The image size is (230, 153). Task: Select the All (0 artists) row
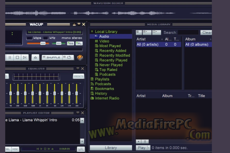click(x=158, y=44)
